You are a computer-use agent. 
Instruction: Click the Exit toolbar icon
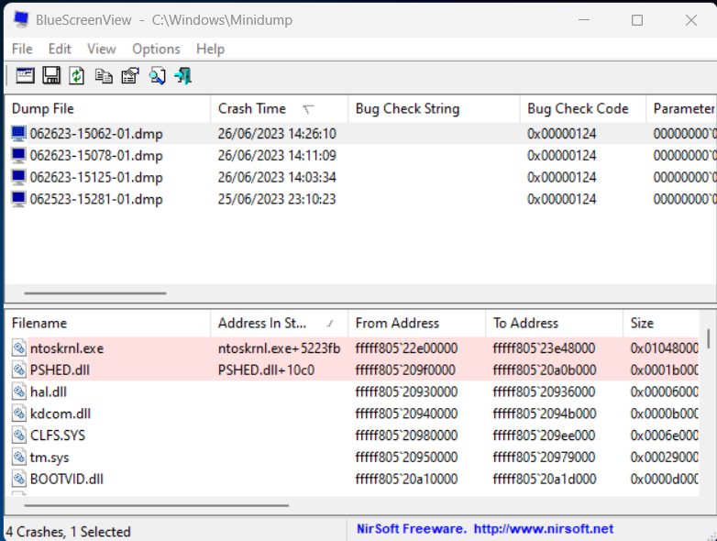coord(183,76)
